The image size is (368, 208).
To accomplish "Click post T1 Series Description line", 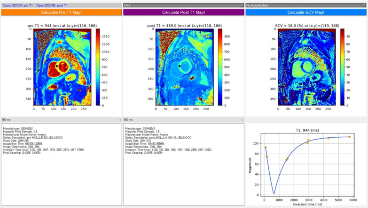I will tap(158, 138).
